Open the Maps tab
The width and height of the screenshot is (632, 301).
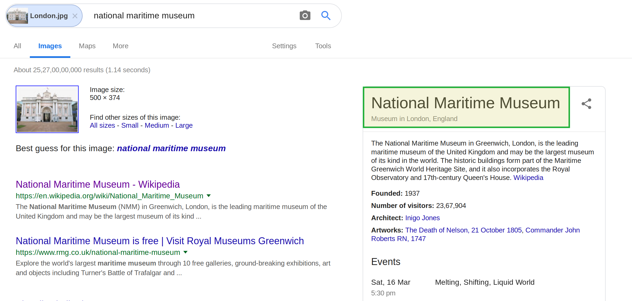[x=87, y=46]
